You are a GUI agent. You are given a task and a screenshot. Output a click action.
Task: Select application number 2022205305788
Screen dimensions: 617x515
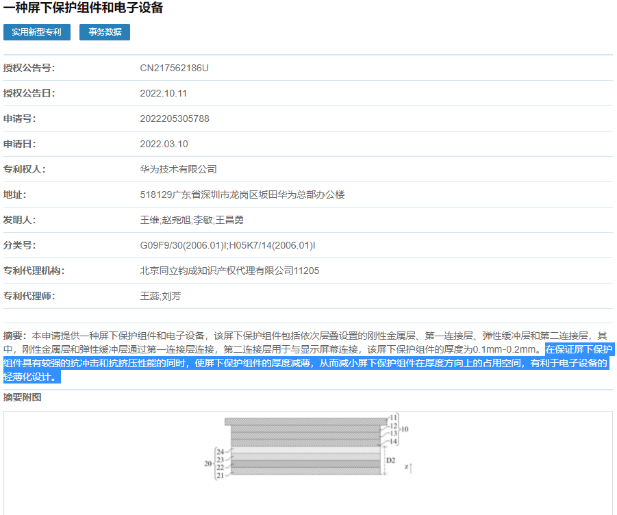pos(175,118)
